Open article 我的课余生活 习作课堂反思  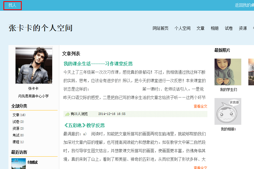click(98, 64)
